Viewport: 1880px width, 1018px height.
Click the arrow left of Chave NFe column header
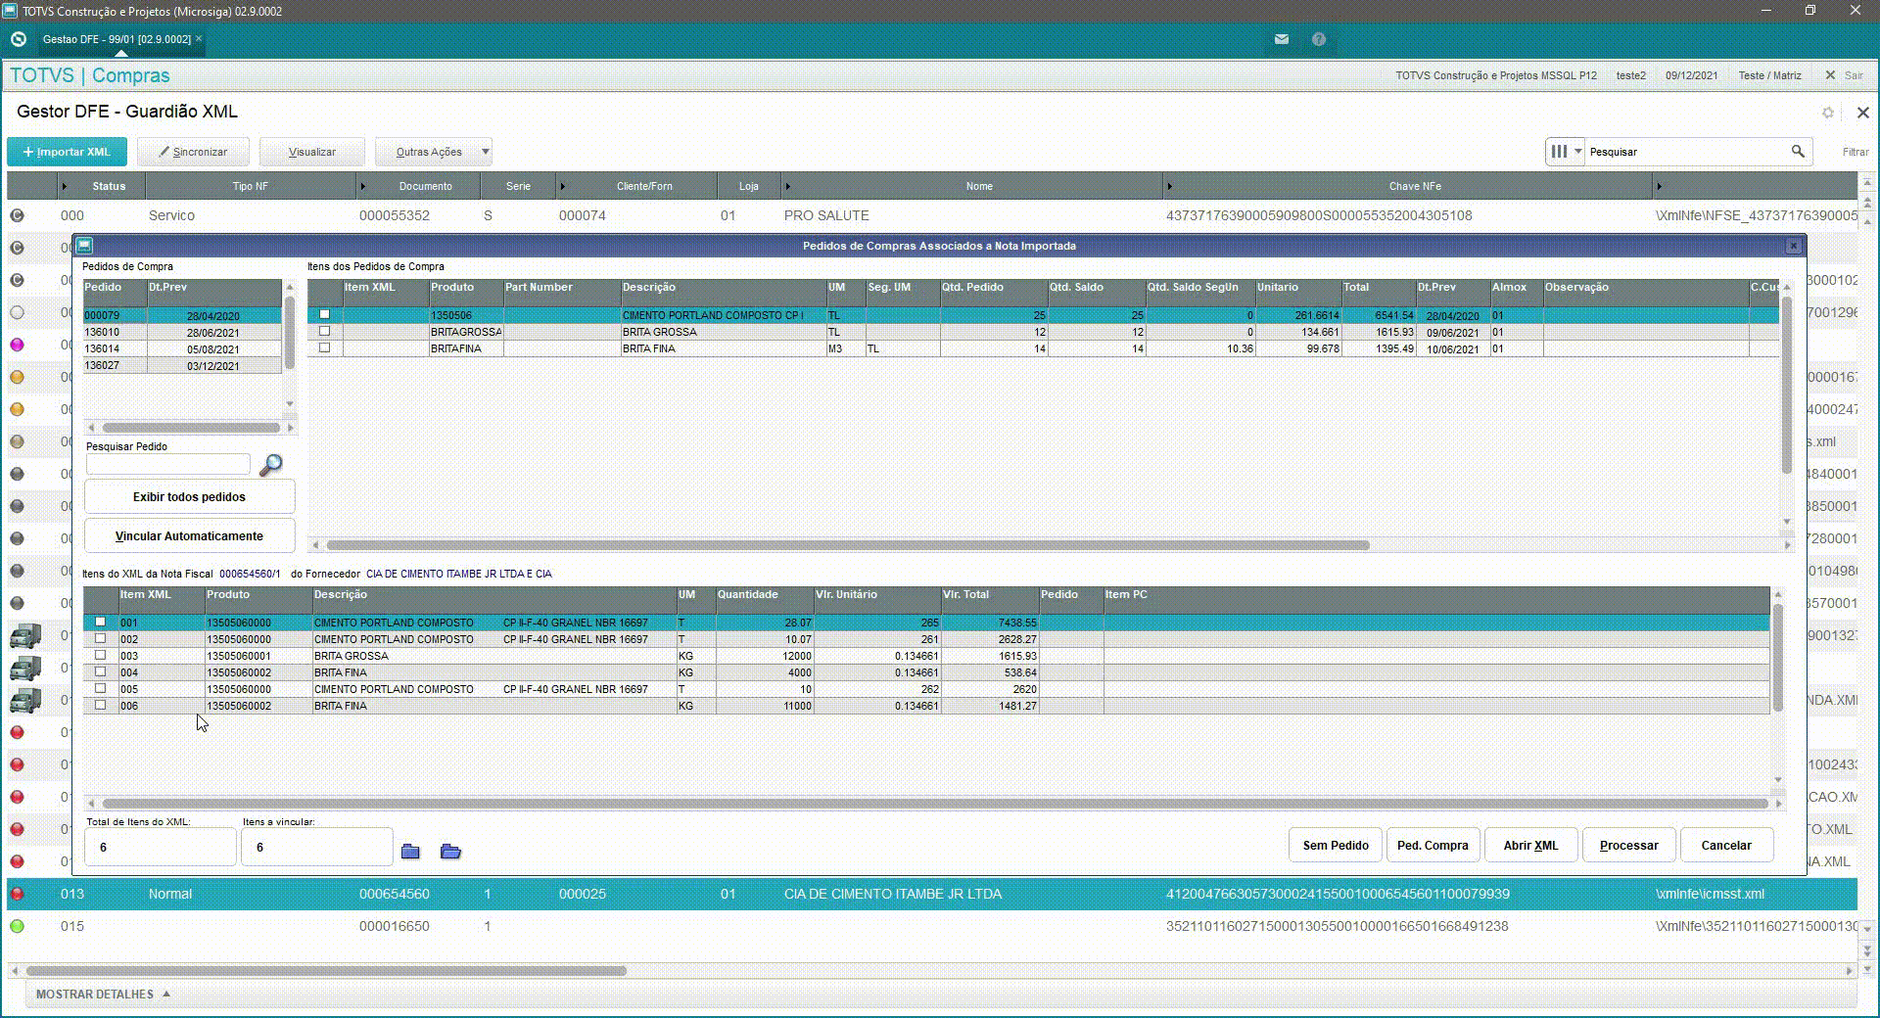point(1169,186)
